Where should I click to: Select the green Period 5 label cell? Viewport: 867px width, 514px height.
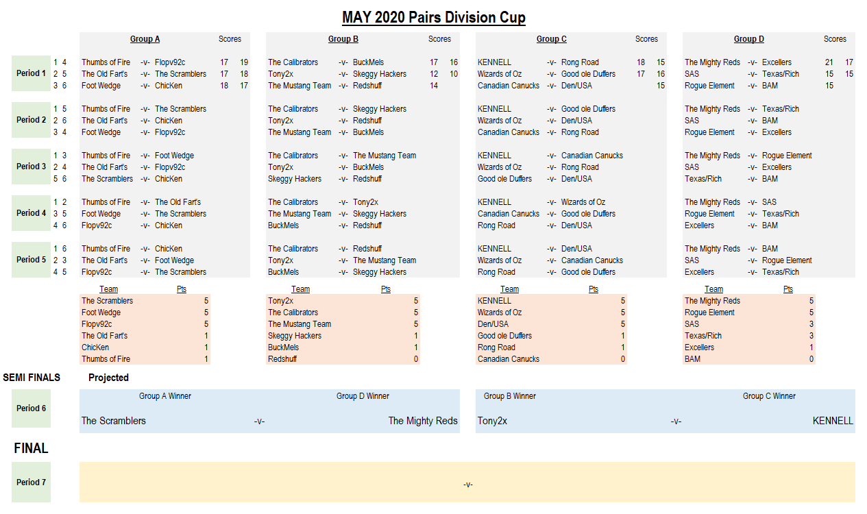[x=31, y=260]
